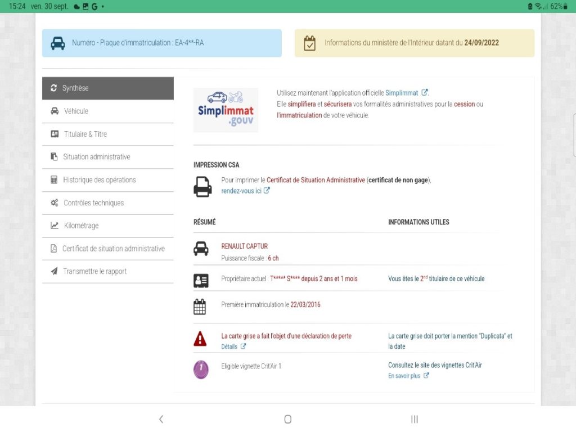Click the plate number EA-4**-RA text

[x=189, y=43]
